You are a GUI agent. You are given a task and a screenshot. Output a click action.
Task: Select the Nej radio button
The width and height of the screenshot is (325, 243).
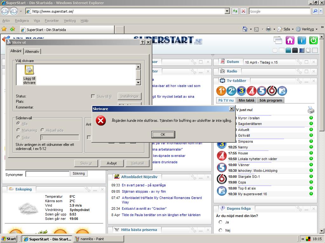220,230
